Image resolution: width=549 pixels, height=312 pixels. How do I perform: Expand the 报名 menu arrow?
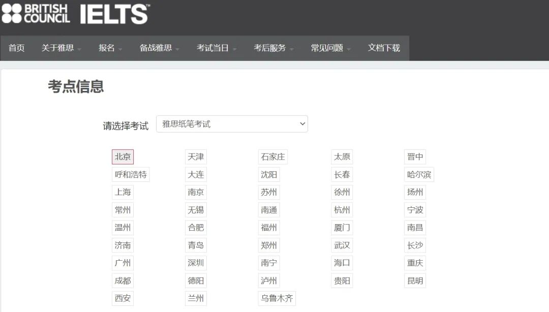coord(120,50)
